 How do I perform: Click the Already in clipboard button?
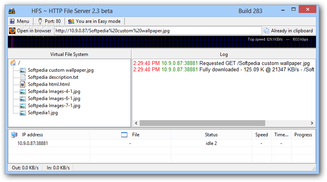pyautogui.click(x=288, y=31)
